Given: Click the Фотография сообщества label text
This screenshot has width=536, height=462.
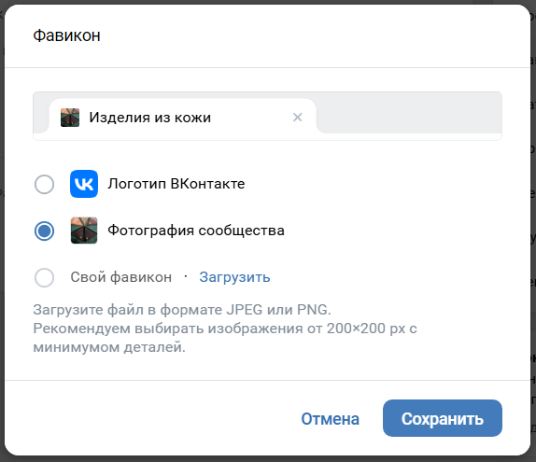Looking at the screenshot, I should click(x=196, y=231).
